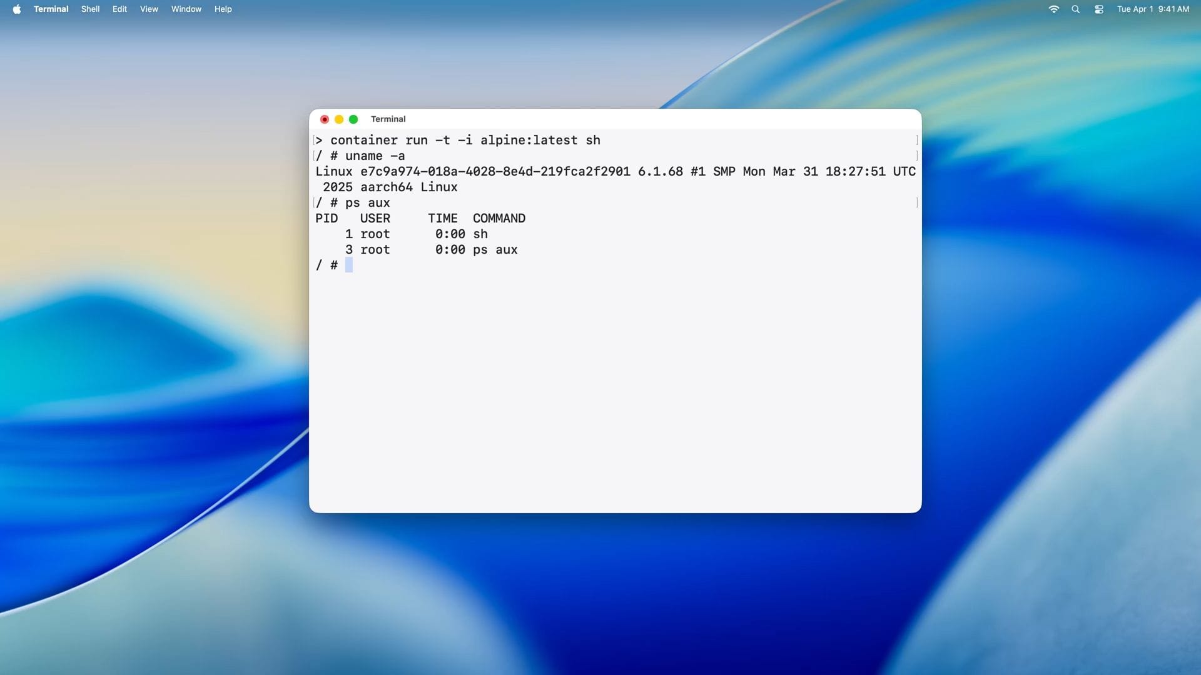Close the Terminal window with red button
Screen dimensions: 1201x675
pos(324,119)
